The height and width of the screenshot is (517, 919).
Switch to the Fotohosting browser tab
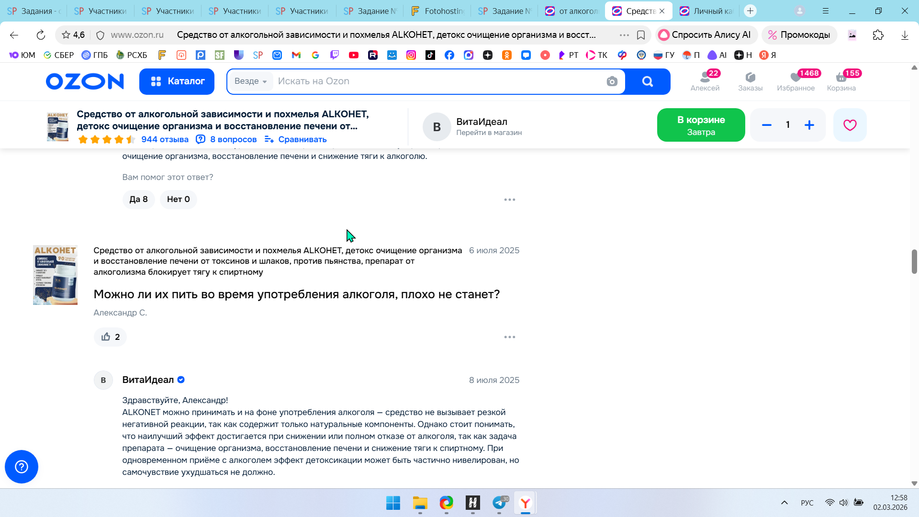tap(437, 11)
